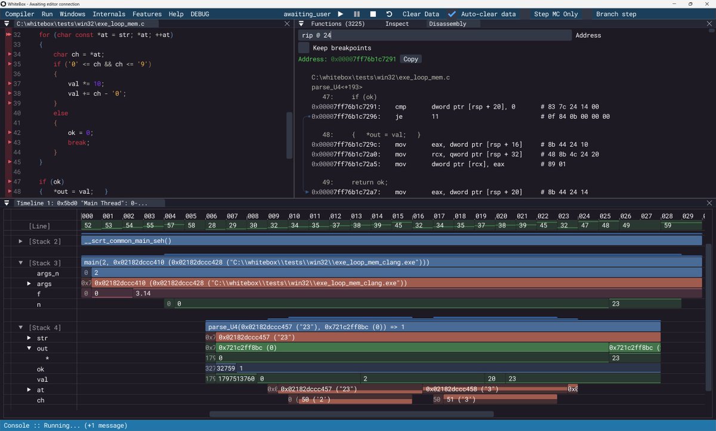Click the timeline vertical scrollbar
The image size is (716, 431).
coord(708,316)
